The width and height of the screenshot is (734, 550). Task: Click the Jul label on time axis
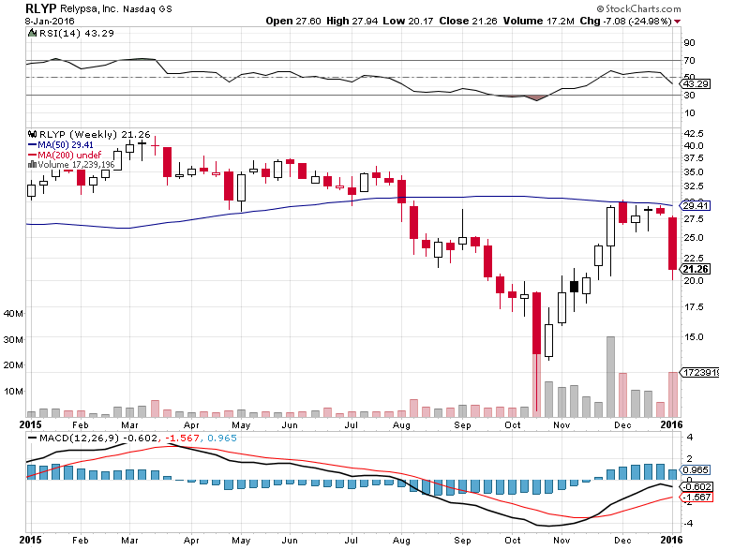click(x=353, y=424)
